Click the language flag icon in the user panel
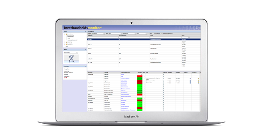The height and width of the screenshot is (140, 261). [x=66, y=77]
